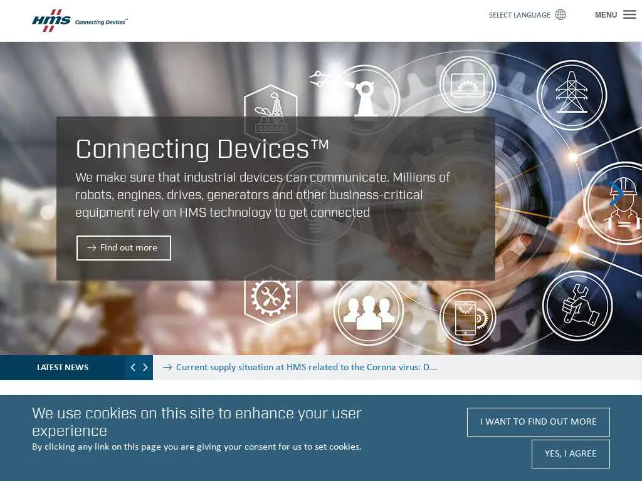Click the laptop with gear circle icon
Viewport: 642px width, 481px height.
pos(468,85)
